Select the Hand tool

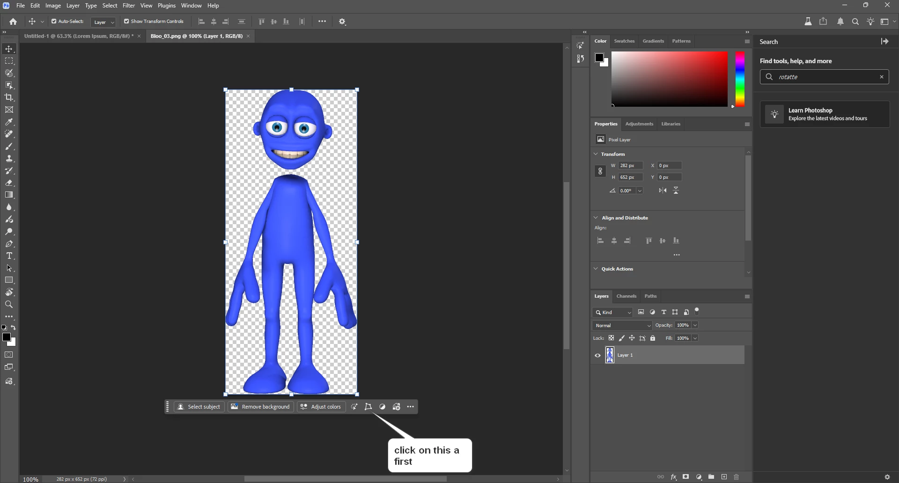[x=9, y=292]
